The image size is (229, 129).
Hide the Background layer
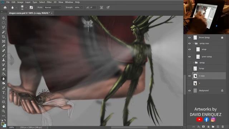coord(189,91)
